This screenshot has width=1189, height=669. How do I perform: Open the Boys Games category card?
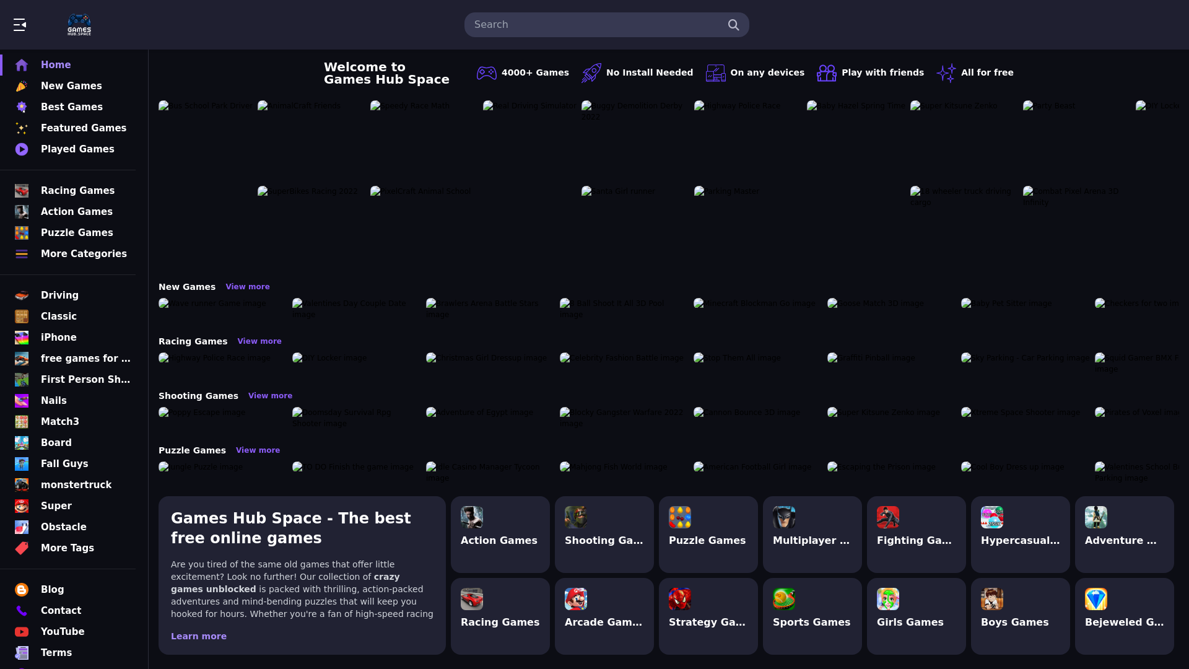pyautogui.click(x=1021, y=616)
